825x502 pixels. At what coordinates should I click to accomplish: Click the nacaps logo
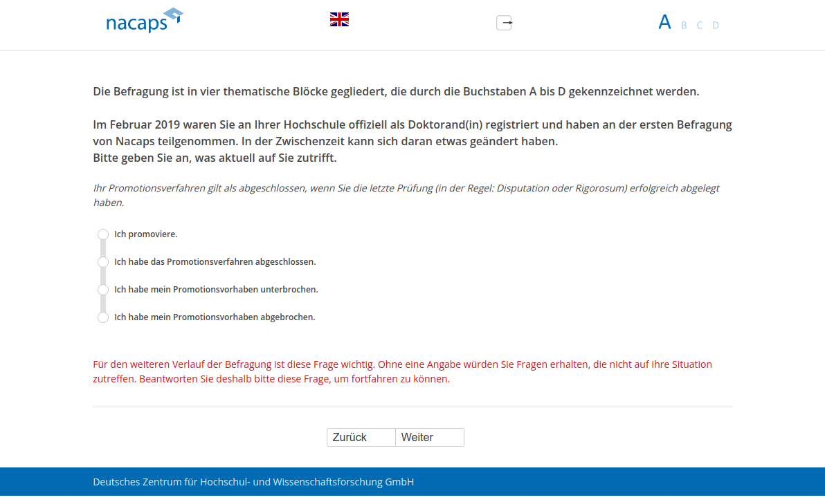click(144, 21)
